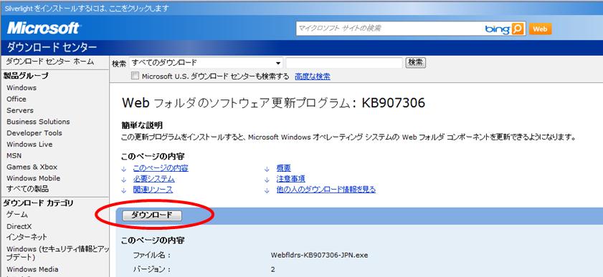The image size is (603, 277).
Task: Open Windows Mobile product group
Action: pyautogui.click(x=34, y=178)
